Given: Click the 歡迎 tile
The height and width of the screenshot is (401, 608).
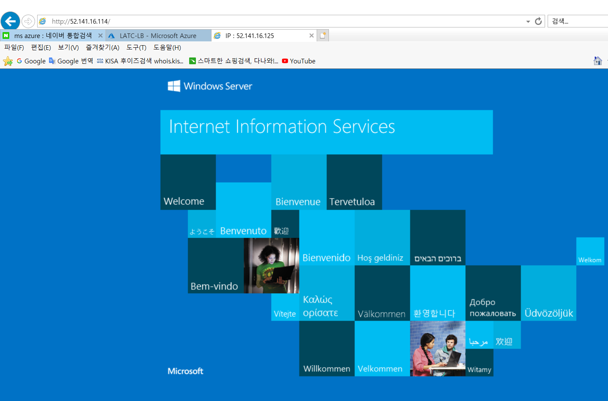Looking at the screenshot, I should click(285, 224).
